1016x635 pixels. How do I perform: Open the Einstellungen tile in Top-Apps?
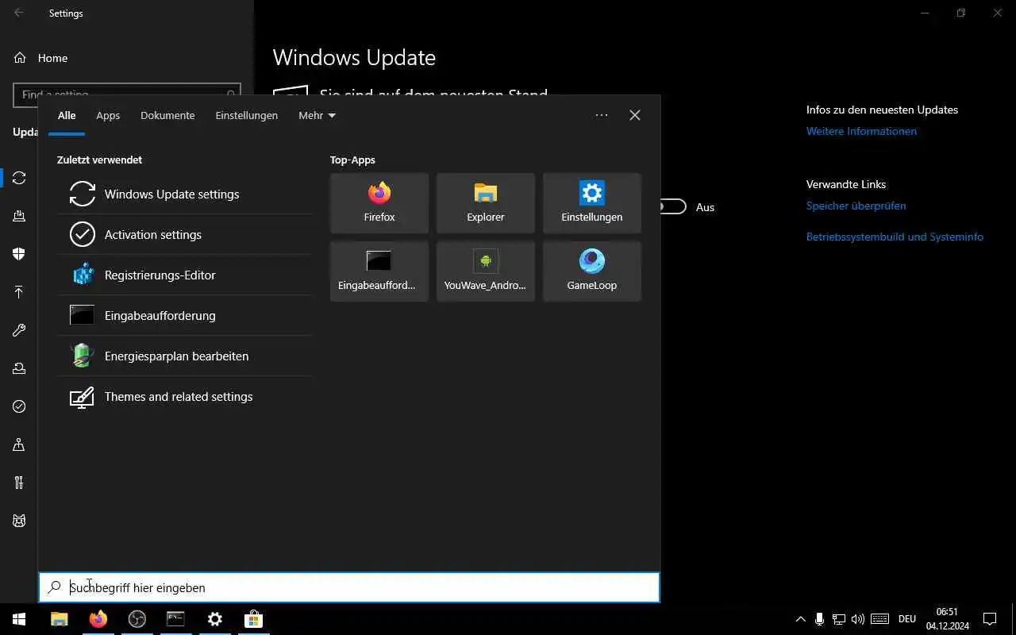592,203
